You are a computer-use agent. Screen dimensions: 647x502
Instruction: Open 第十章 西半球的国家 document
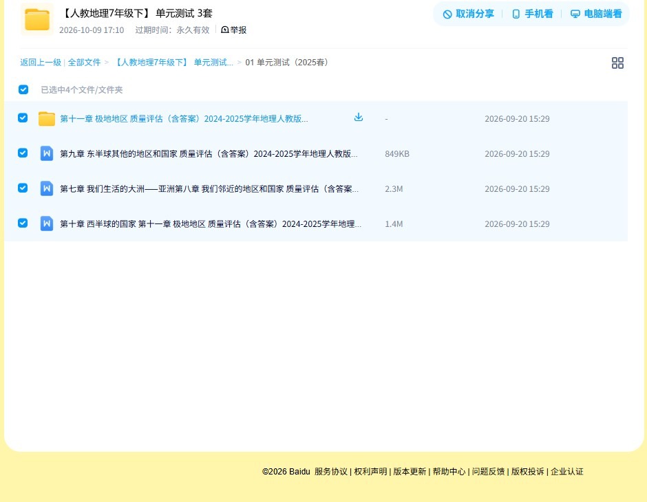click(x=211, y=223)
